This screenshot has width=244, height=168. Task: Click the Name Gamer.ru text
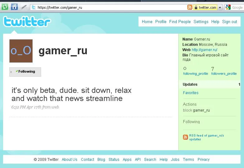[x=196, y=39]
